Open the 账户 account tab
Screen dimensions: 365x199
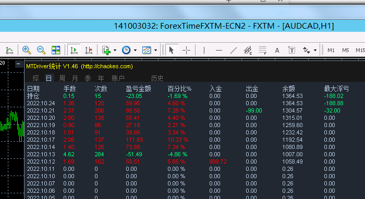[118, 78]
